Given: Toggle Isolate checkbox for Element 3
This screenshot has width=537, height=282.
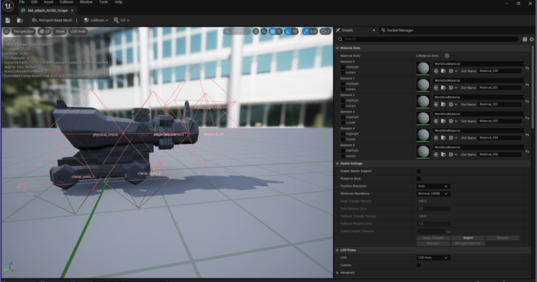Looking at the screenshot, I should pos(343,123).
